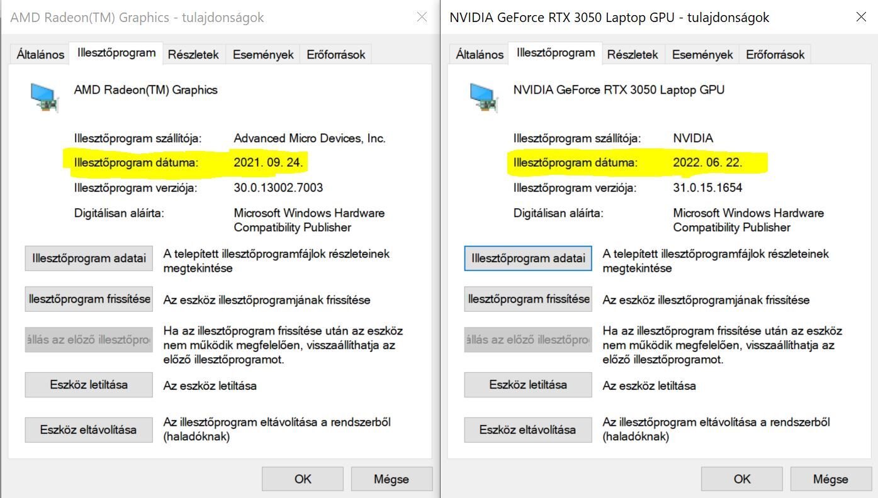Select Illesztőprogram tab in AMD Radeon window
878x498 pixels.
pos(116,53)
